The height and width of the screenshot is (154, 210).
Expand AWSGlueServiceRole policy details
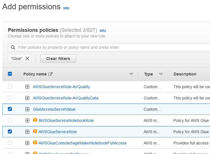pyautogui.click(x=27, y=132)
